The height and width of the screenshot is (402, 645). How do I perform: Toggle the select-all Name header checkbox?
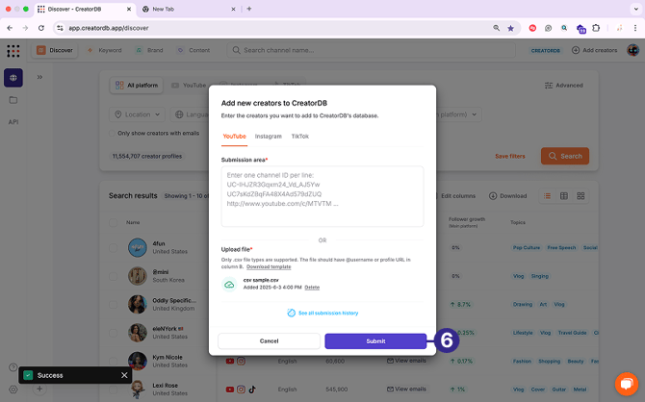pos(114,223)
